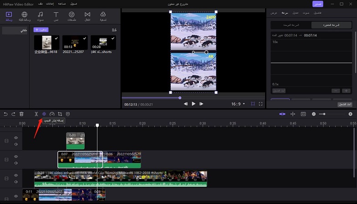Open the إعدادات (Settings) menu
This screenshot has height=204, width=357.
[50, 4]
